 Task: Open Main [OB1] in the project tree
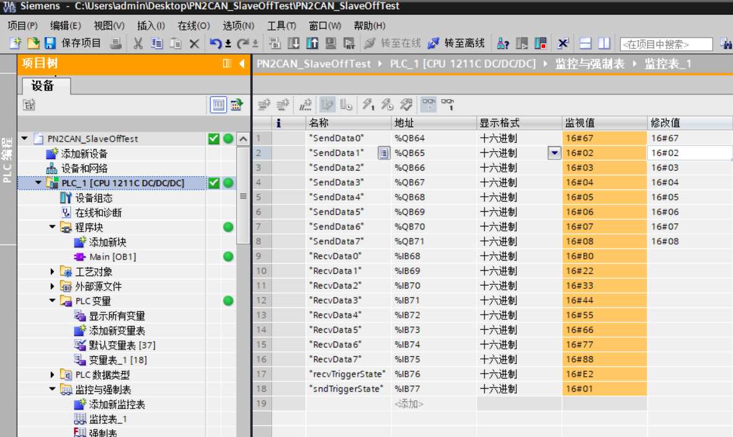[x=112, y=257]
